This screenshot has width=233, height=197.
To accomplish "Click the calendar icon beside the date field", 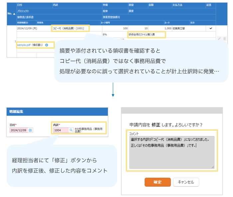I will point(30,130).
